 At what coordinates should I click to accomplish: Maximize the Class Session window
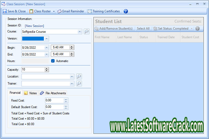[197, 4]
